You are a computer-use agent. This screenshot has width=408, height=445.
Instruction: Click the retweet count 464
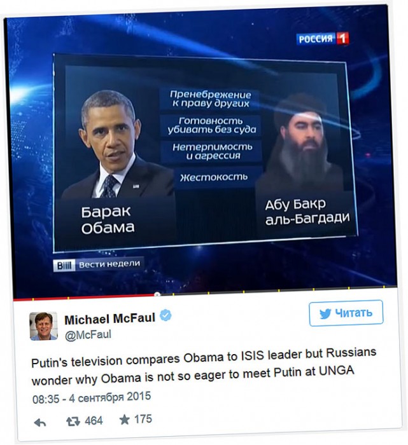(94, 421)
